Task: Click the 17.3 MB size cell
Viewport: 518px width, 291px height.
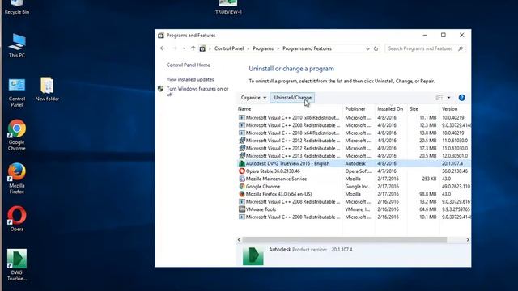Action: [428, 148]
